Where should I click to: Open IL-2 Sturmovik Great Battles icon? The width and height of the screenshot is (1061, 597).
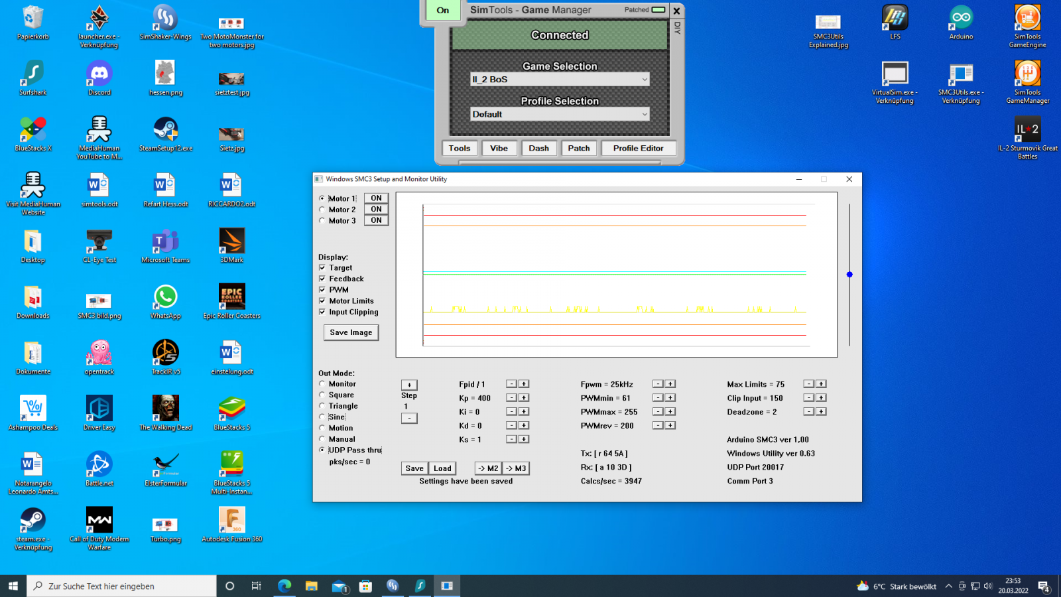(1027, 138)
